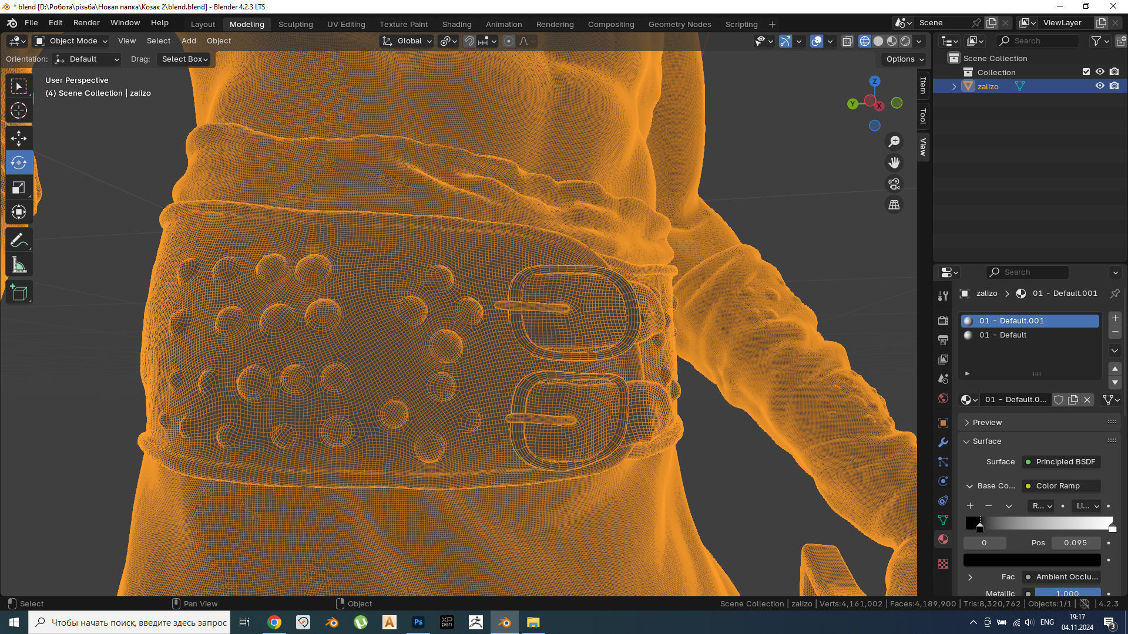This screenshot has width=1128, height=634.
Task: Activate the Annotate pencil tool
Action: pyautogui.click(x=19, y=240)
